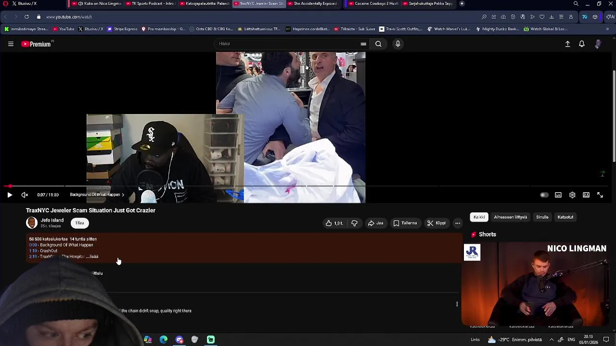Switch to theater mode
616x346 pixels.
coord(586,195)
